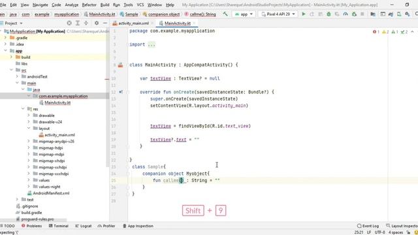Viewport: 418px width, 235px height.
Task: Click Collapse All in Project panel
Action: pos(86,23)
